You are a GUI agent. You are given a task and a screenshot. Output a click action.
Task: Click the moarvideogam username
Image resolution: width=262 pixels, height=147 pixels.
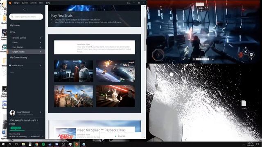click(x=23, y=112)
